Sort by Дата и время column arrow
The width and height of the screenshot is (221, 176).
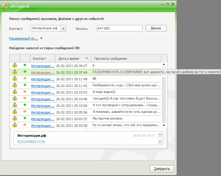coord(87,58)
